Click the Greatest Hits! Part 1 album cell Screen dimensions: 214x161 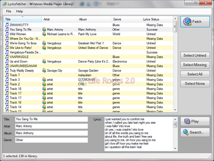click(91, 43)
